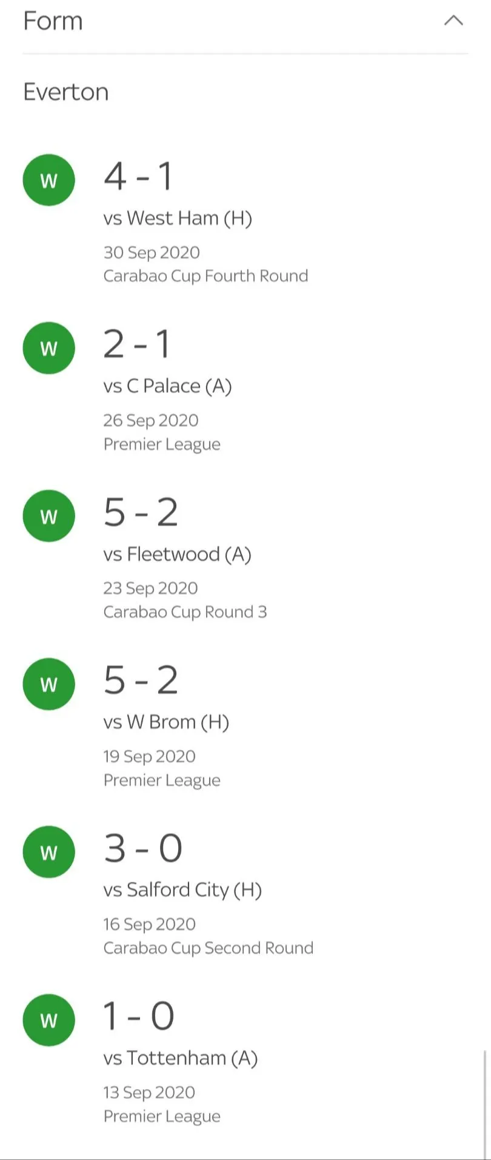491x1160 pixels.
Task: Click the W win icon beside Fleetwood match
Action: [x=48, y=516]
